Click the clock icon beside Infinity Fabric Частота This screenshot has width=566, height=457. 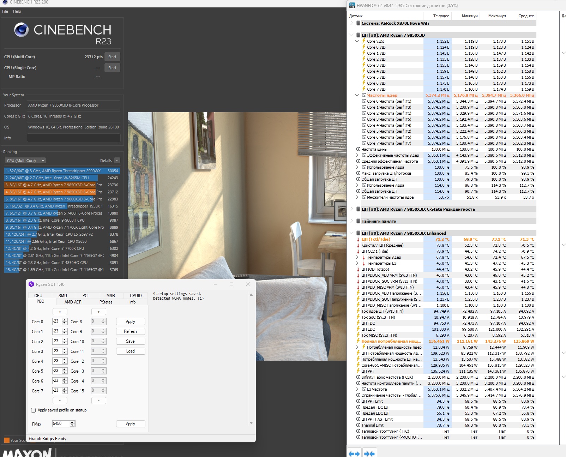pos(358,377)
